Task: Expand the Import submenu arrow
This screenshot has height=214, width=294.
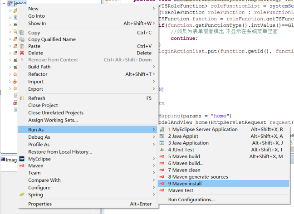Action: (x=154, y=82)
